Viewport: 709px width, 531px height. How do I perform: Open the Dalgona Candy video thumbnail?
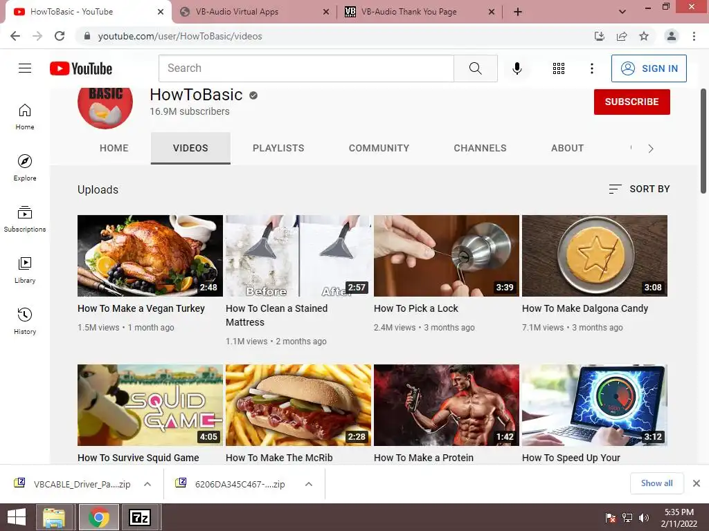point(595,256)
